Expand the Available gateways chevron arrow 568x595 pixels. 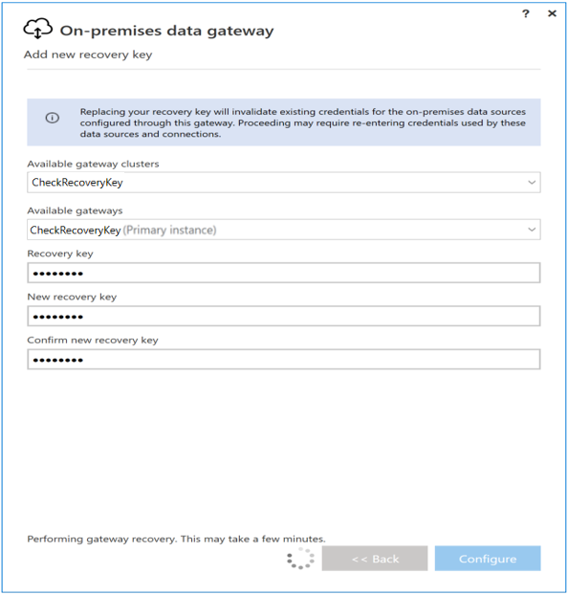(x=532, y=230)
